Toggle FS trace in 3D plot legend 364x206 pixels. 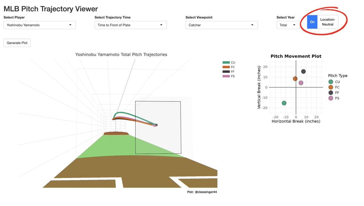pos(229,76)
